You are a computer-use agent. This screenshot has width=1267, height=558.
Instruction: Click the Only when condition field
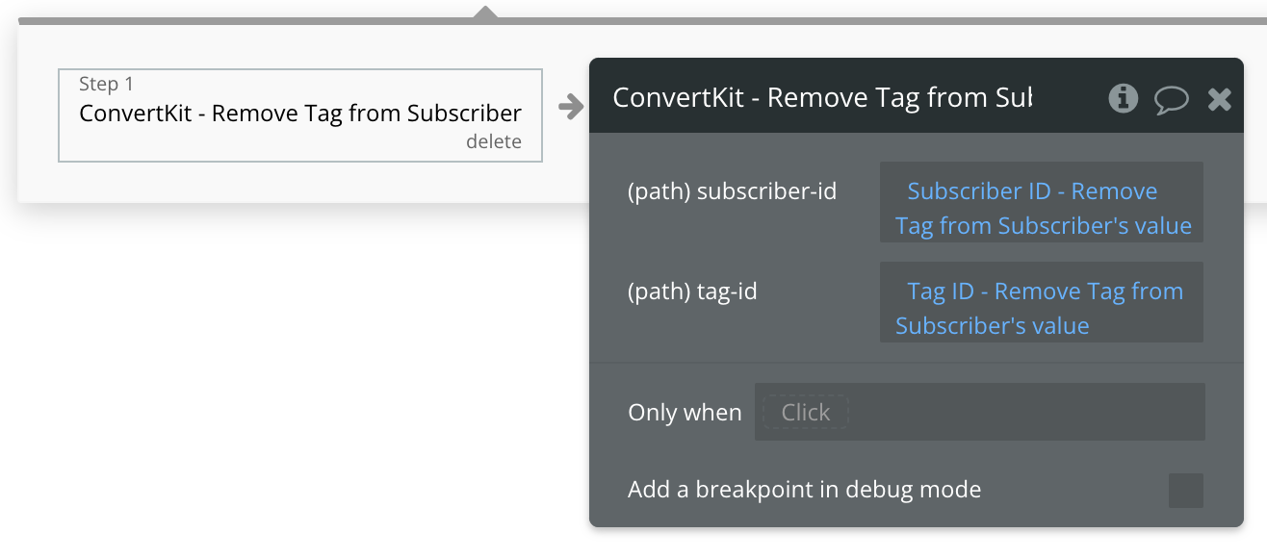(x=978, y=412)
